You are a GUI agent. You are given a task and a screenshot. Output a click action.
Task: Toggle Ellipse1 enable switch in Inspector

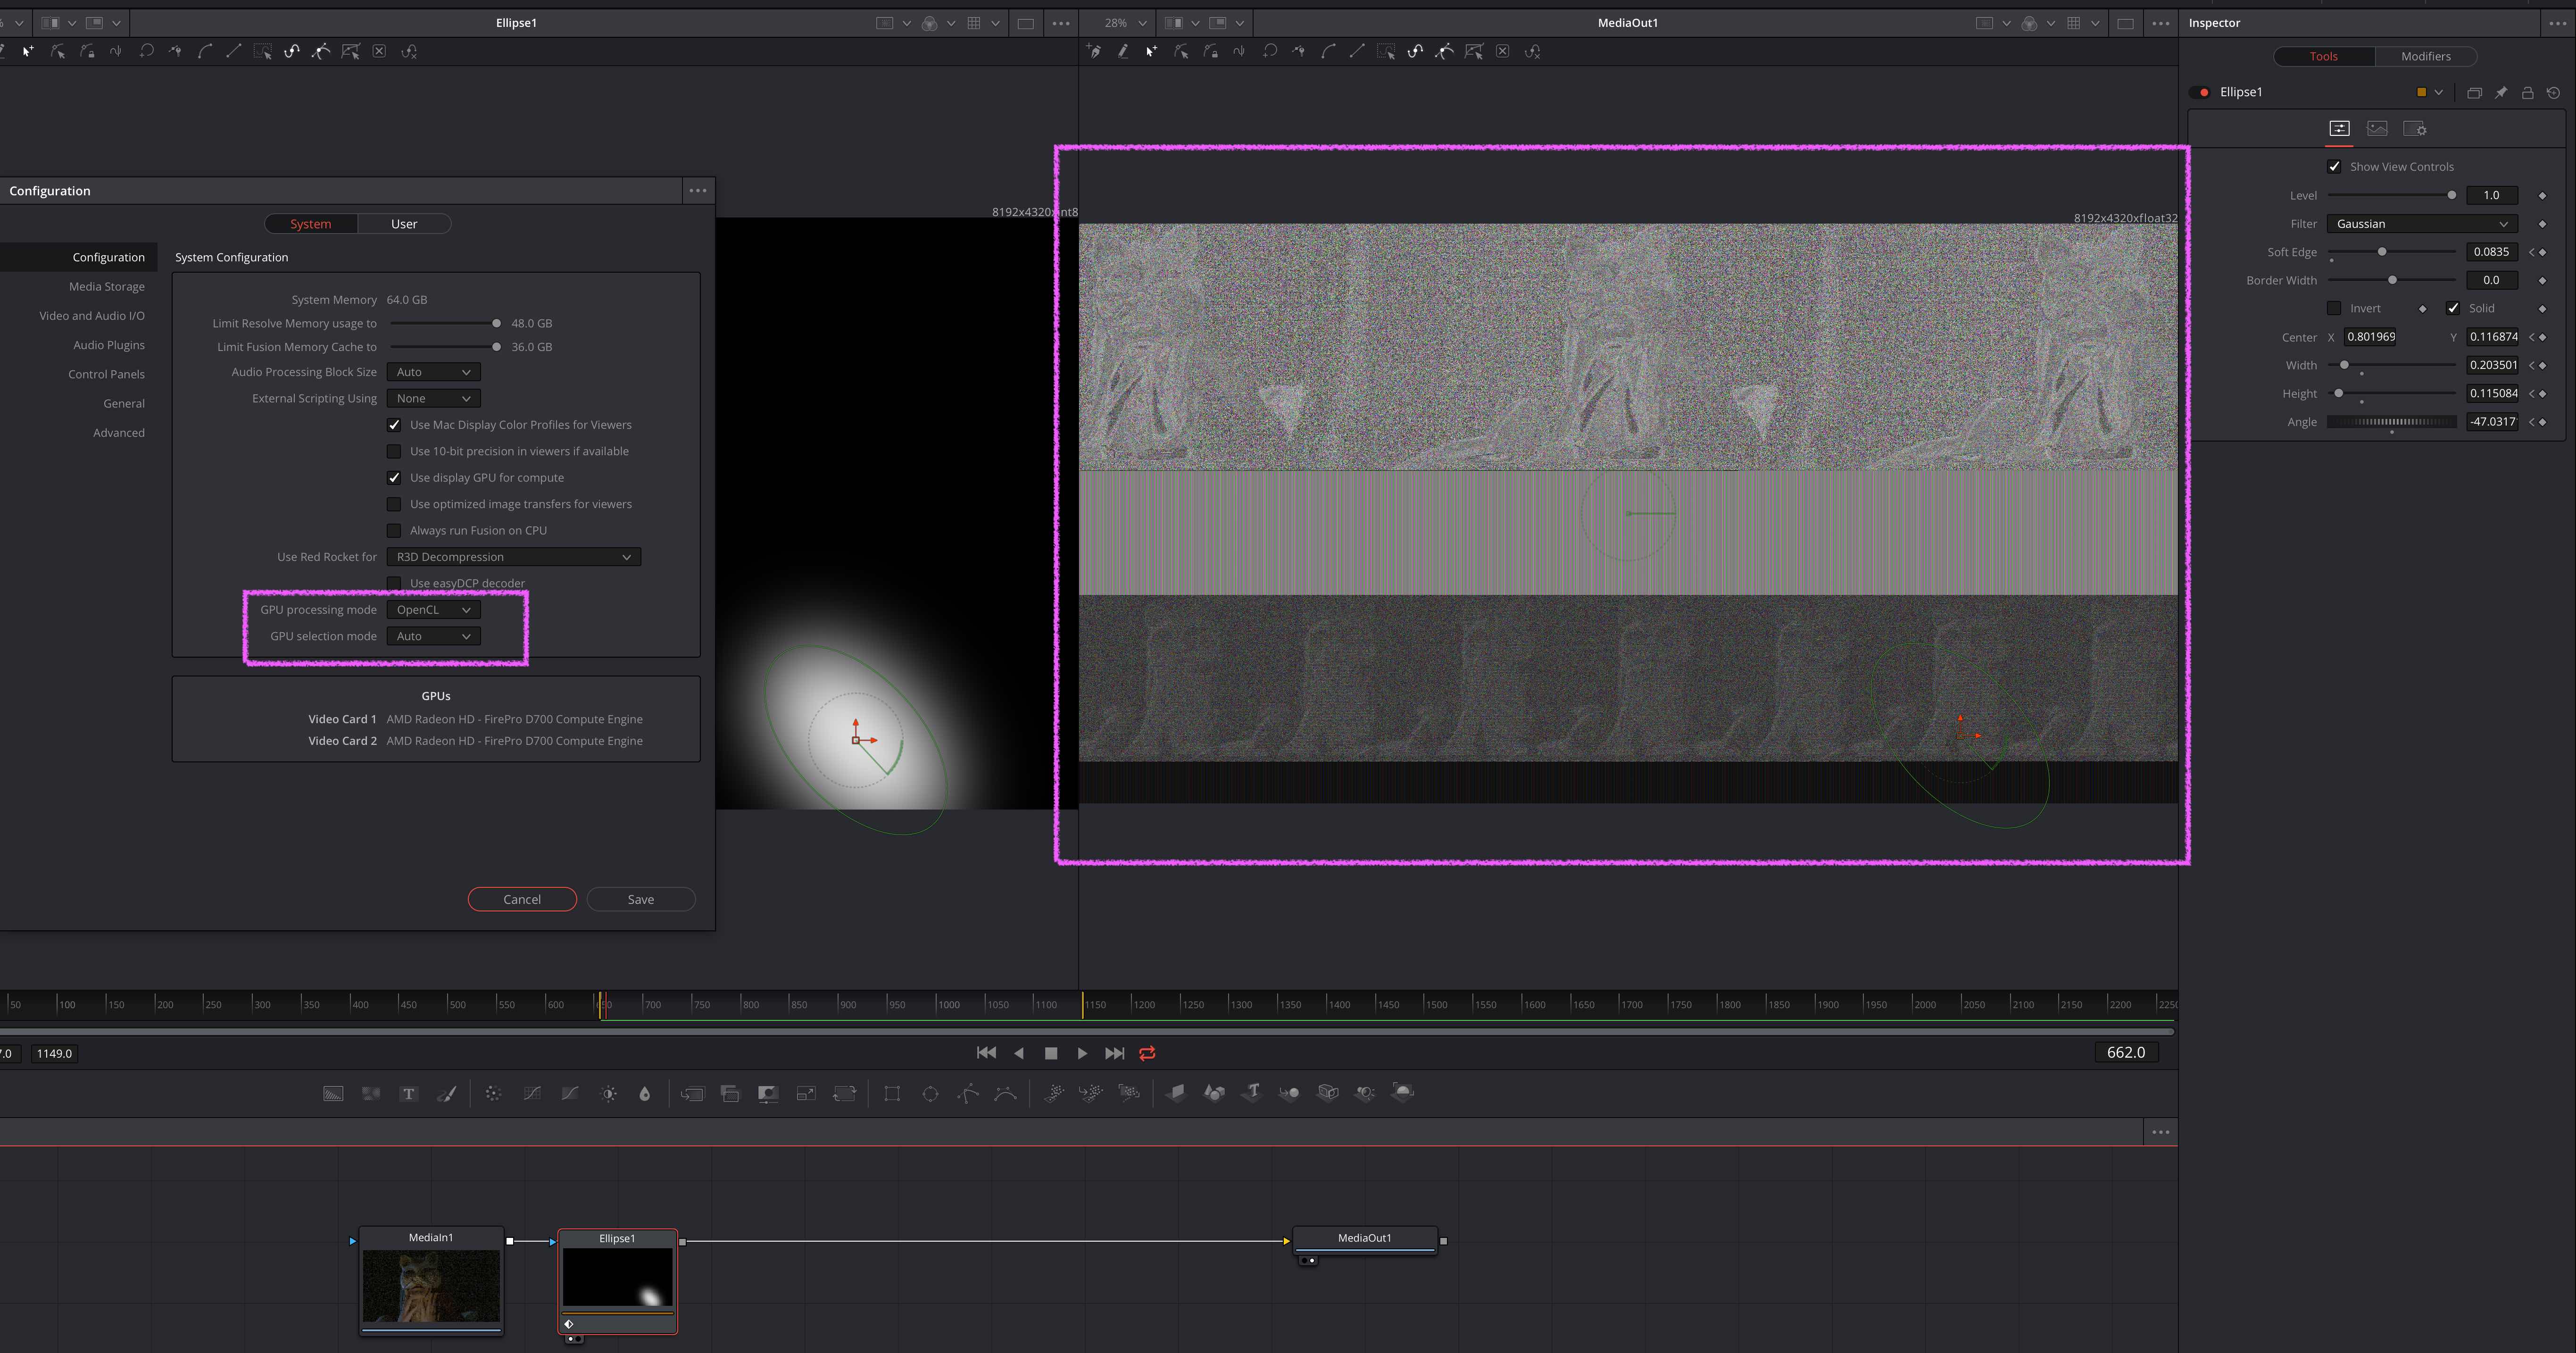click(2201, 92)
